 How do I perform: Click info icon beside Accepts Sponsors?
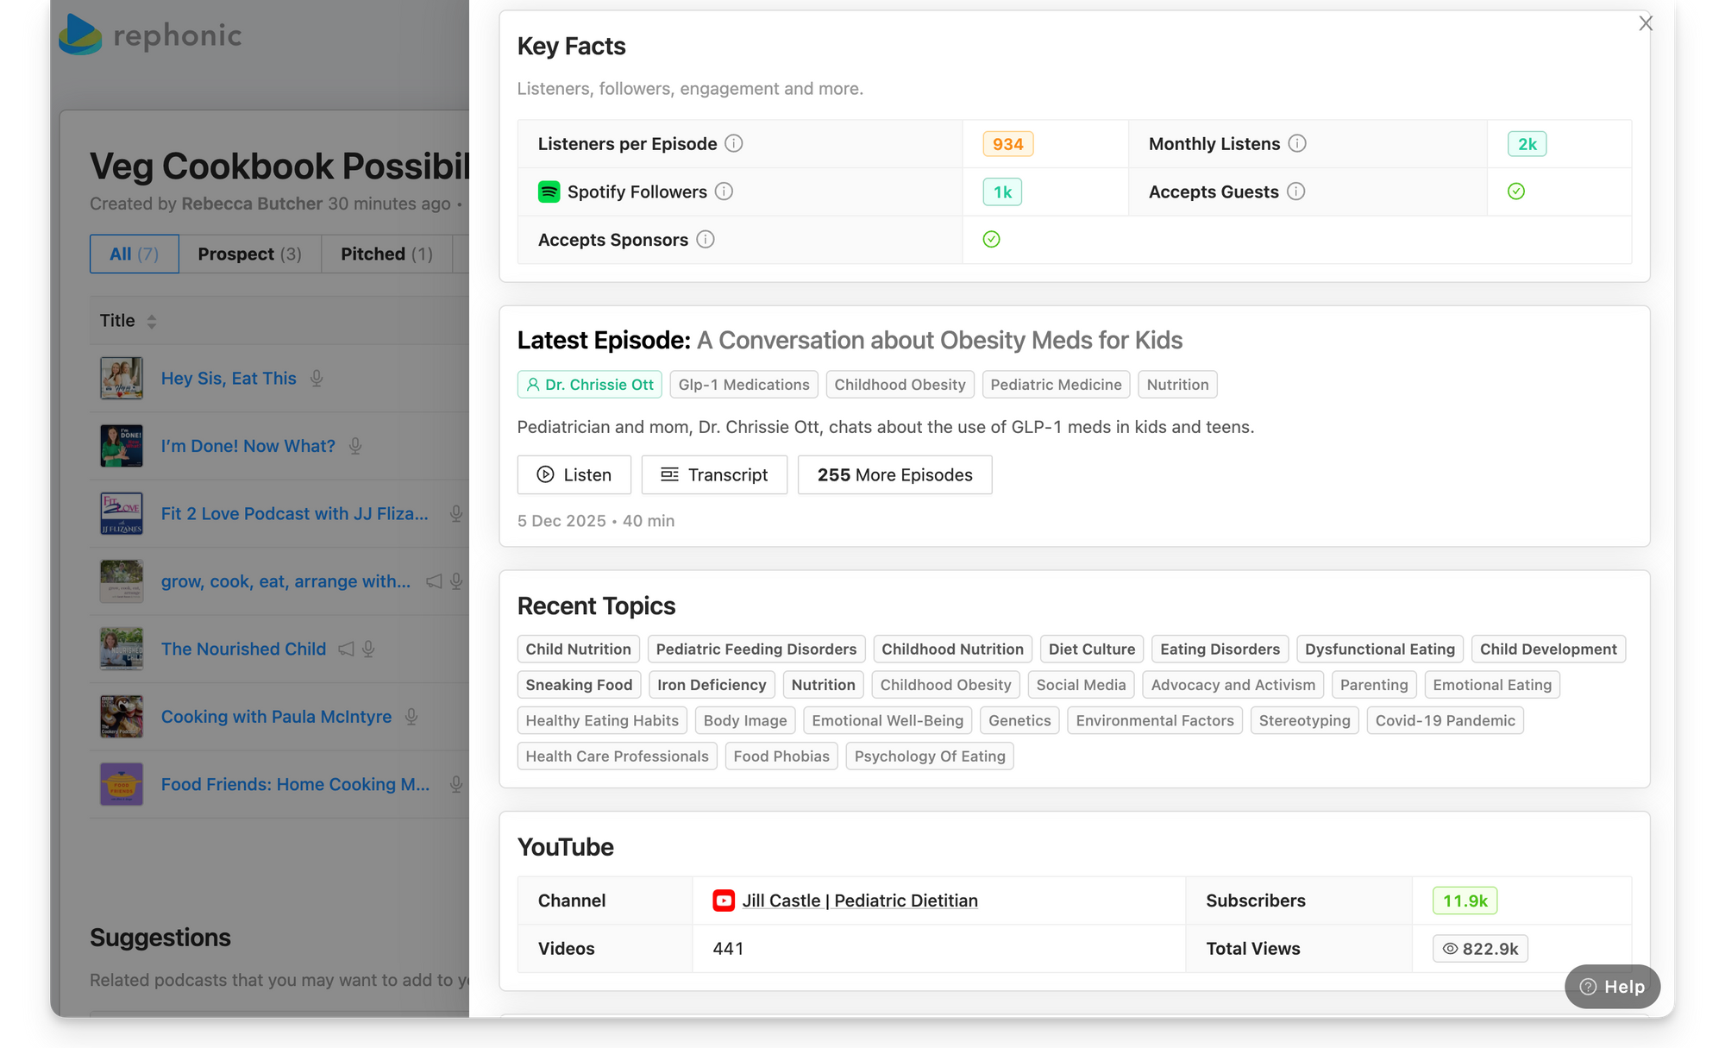click(705, 239)
